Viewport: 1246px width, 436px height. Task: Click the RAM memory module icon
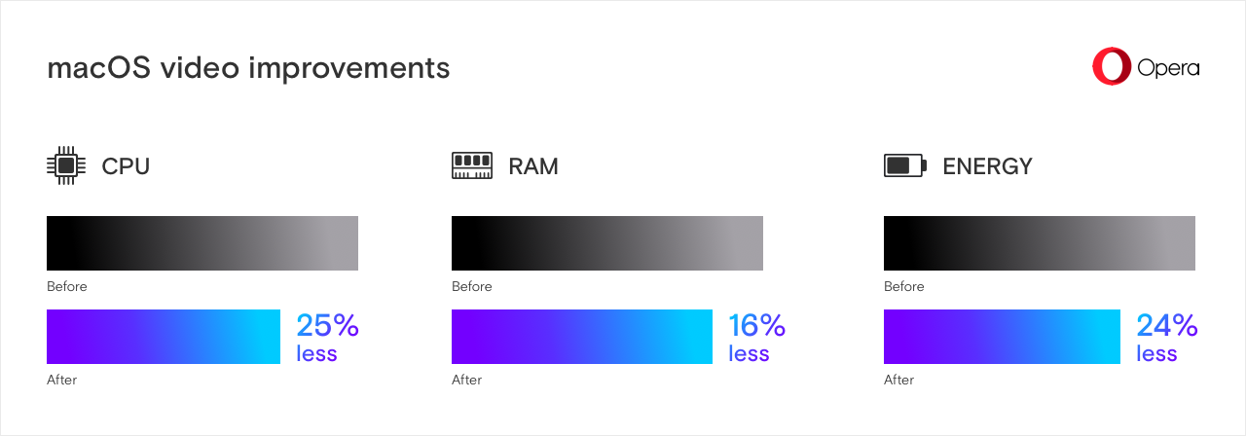click(472, 165)
